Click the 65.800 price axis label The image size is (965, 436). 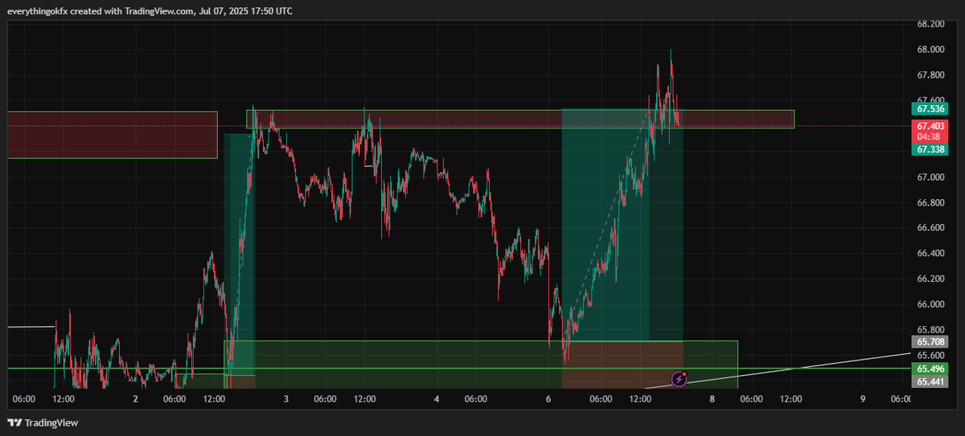(930, 330)
